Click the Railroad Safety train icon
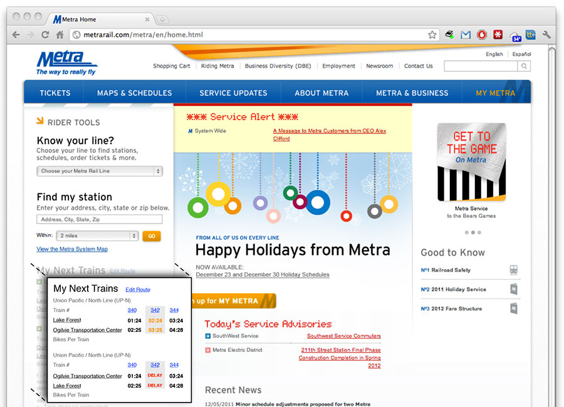This screenshot has width=564, height=407. 514,270
